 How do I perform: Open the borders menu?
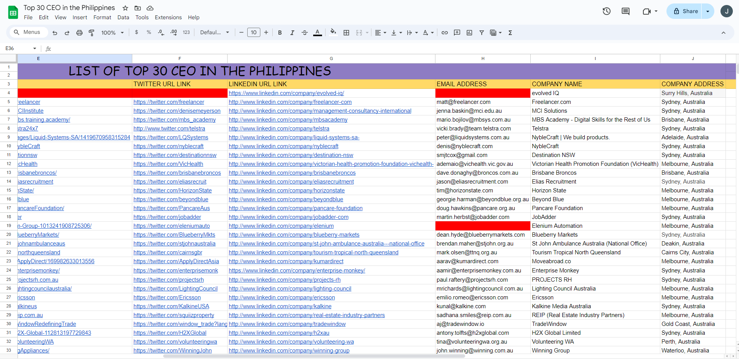[x=346, y=33]
